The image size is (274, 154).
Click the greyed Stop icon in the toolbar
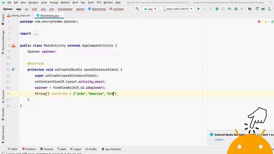click(242, 9)
